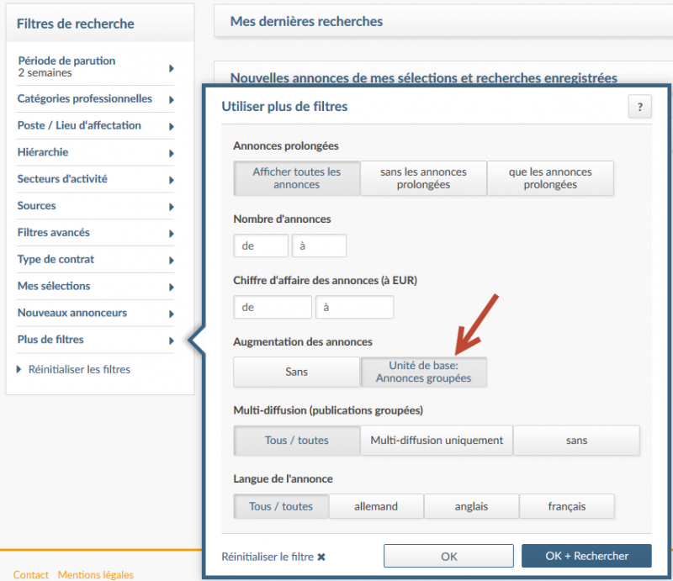Set the announcement language to allemand
This screenshot has height=581, width=673.
click(x=376, y=506)
